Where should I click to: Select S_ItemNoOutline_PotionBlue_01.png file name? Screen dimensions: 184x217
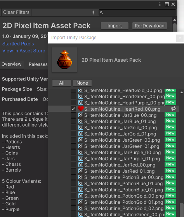pyautogui.click(x=123, y=184)
